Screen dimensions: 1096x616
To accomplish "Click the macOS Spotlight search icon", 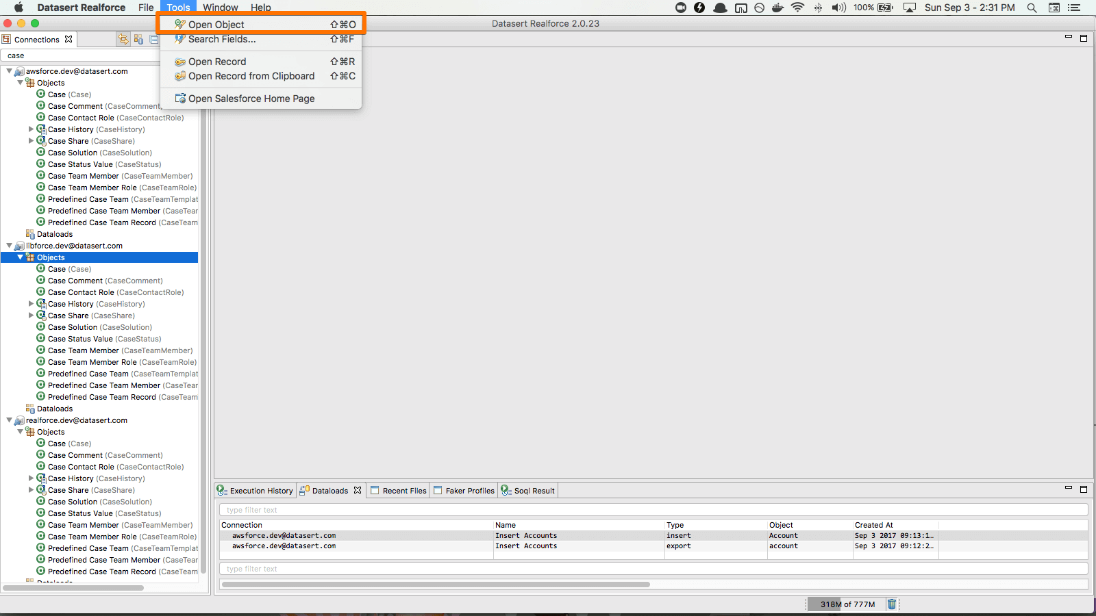I will [x=1032, y=8].
